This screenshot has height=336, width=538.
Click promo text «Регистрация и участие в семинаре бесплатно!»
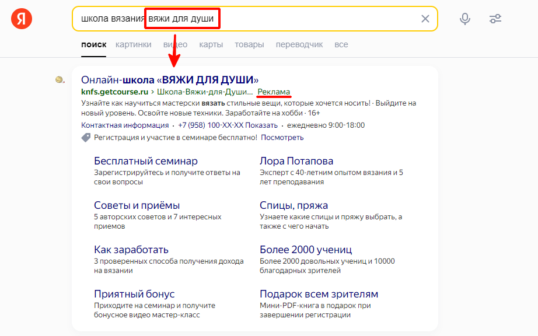175,138
